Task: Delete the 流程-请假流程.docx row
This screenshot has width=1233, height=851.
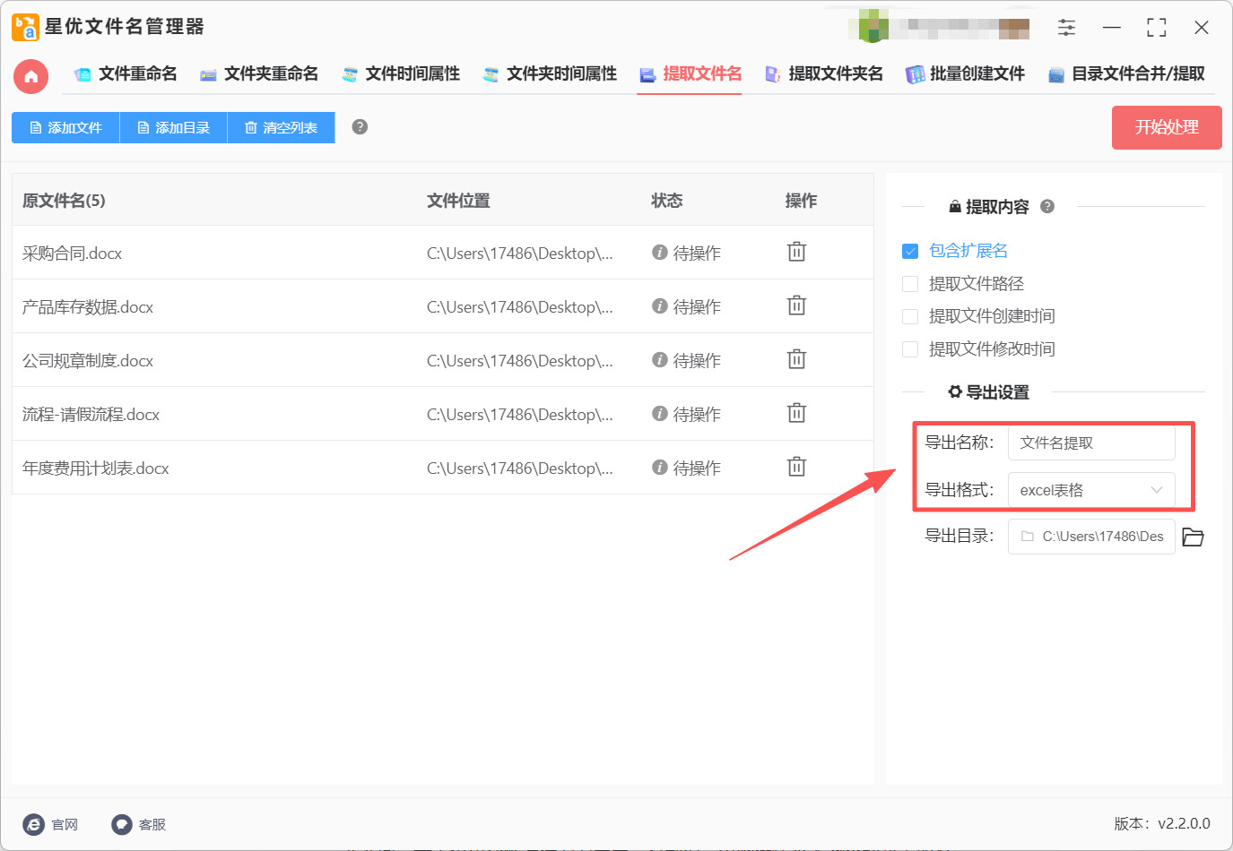Action: point(796,413)
